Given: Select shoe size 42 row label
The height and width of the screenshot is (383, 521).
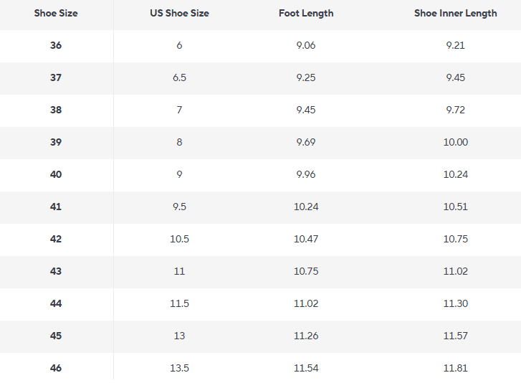Looking at the screenshot, I should (x=56, y=239).
